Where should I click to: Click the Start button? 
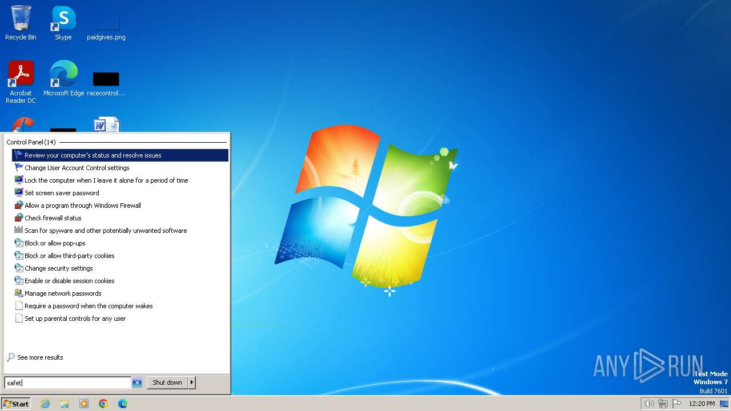coord(16,404)
